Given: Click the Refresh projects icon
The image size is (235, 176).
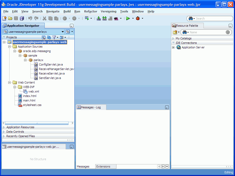Looking at the screenshot, I should point(49,37).
